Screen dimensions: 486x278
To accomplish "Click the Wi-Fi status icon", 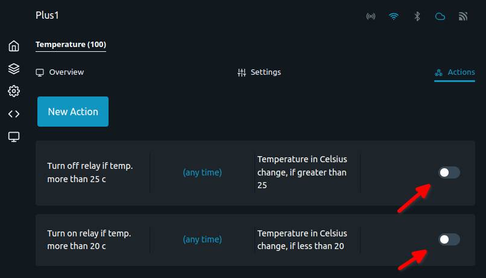I will (x=394, y=16).
